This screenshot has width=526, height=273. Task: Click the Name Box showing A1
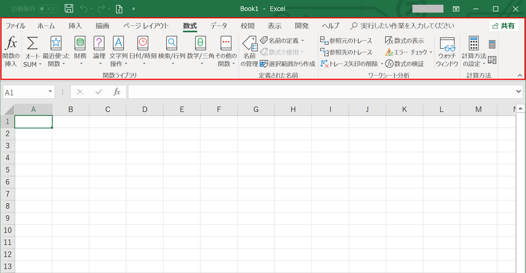pyautogui.click(x=25, y=92)
